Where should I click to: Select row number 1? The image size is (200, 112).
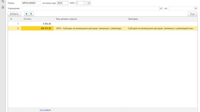tap(14, 24)
